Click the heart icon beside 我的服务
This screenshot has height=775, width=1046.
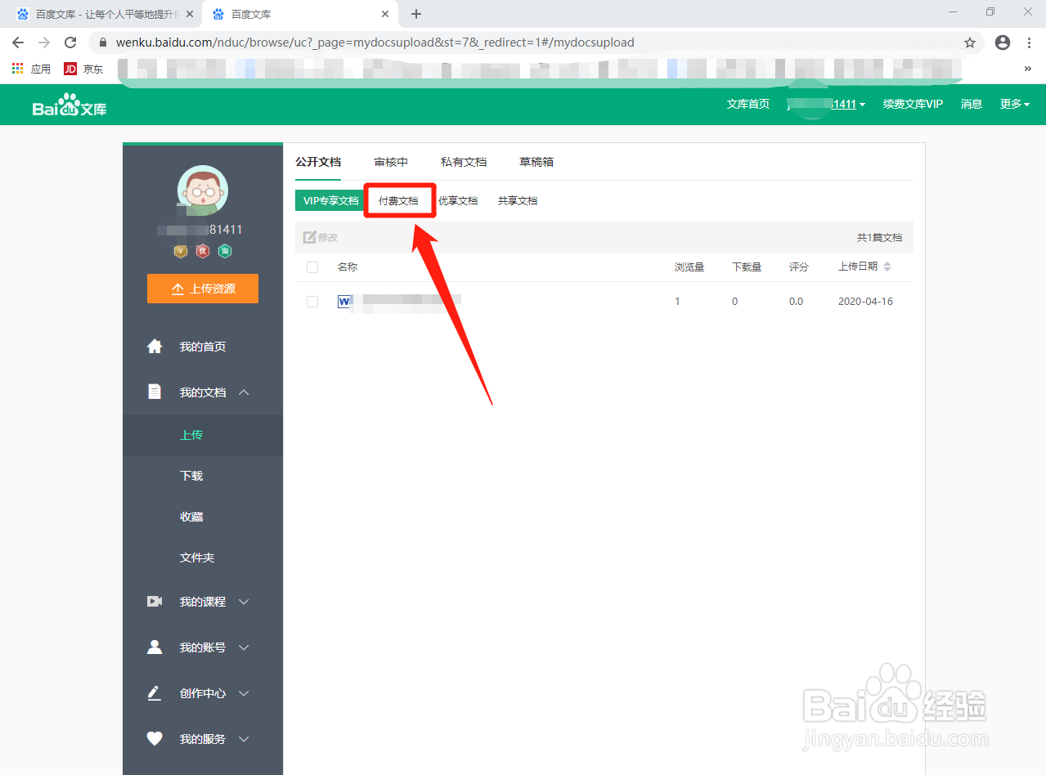pos(155,738)
